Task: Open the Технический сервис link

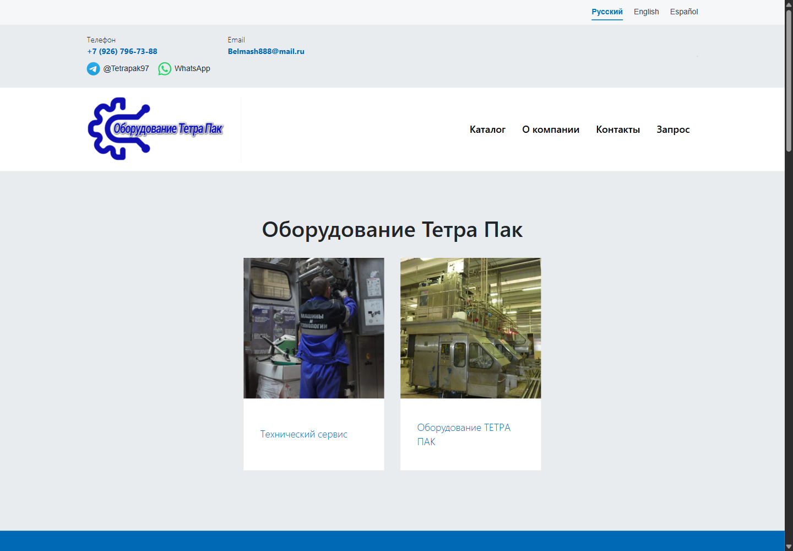Action: click(x=304, y=434)
